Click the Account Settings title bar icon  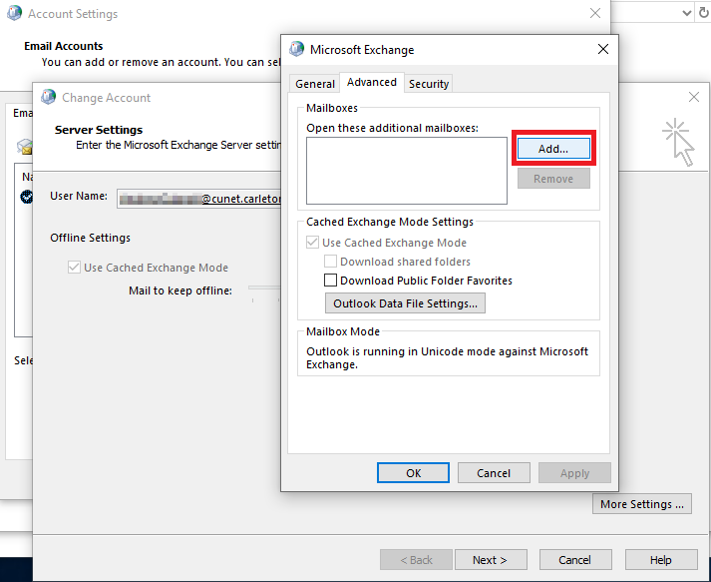pos(15,13)
